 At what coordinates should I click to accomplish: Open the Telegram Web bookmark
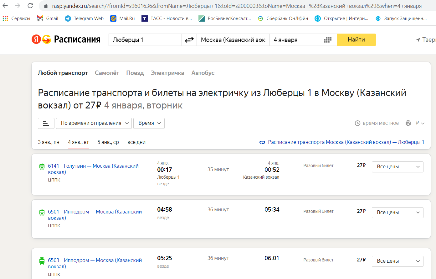84,18
